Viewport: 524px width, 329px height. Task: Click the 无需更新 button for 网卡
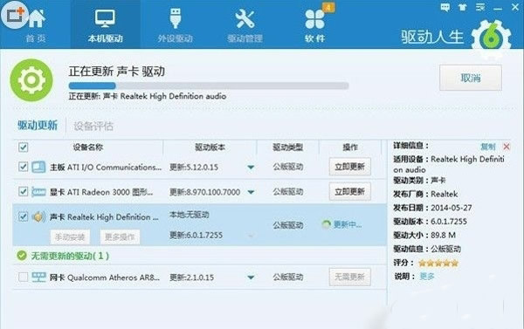pos(350,277)
